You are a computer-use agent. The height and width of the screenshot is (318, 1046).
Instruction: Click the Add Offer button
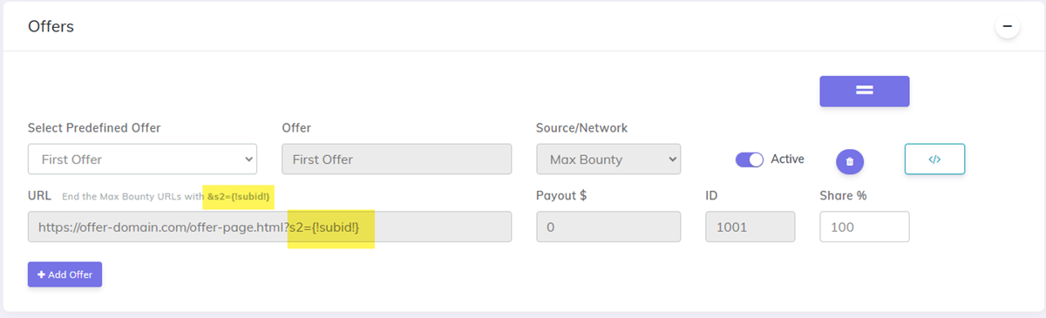[65, 274]
